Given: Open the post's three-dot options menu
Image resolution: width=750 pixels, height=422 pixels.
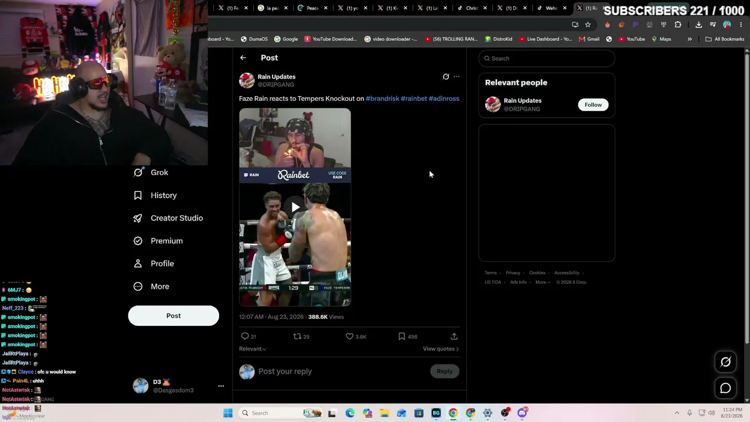Looking at the screenshot, I should point(456,77).
